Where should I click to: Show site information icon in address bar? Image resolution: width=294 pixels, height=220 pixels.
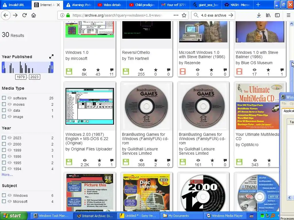62,15
